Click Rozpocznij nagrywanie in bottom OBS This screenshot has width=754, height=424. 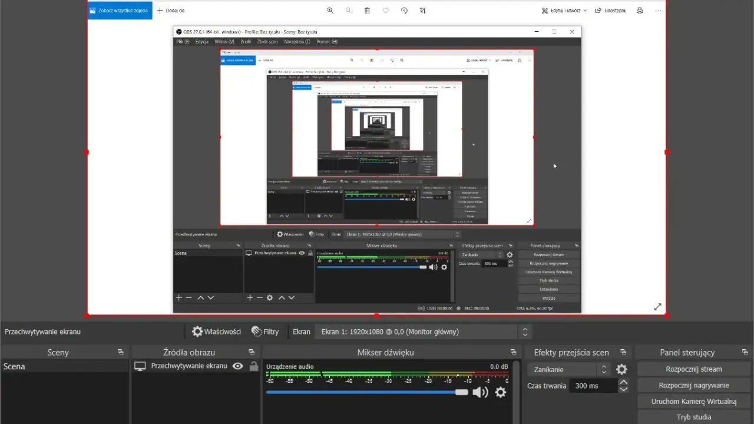(694, 385)
